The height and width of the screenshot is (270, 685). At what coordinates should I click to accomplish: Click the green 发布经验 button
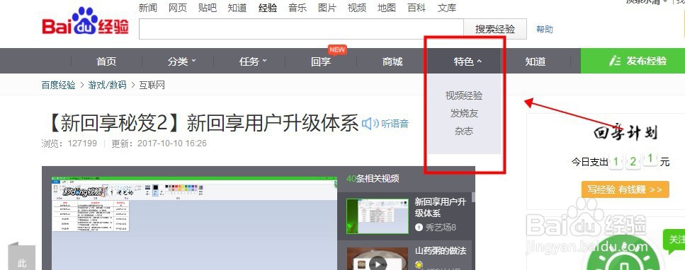tap(633, 61)
